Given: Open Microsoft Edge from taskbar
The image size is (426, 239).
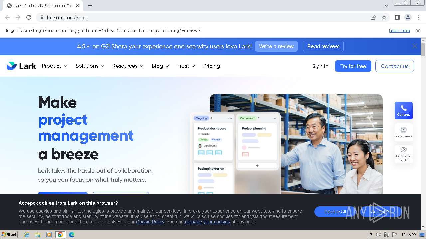Looking at the screenshot, I should 72,235.
